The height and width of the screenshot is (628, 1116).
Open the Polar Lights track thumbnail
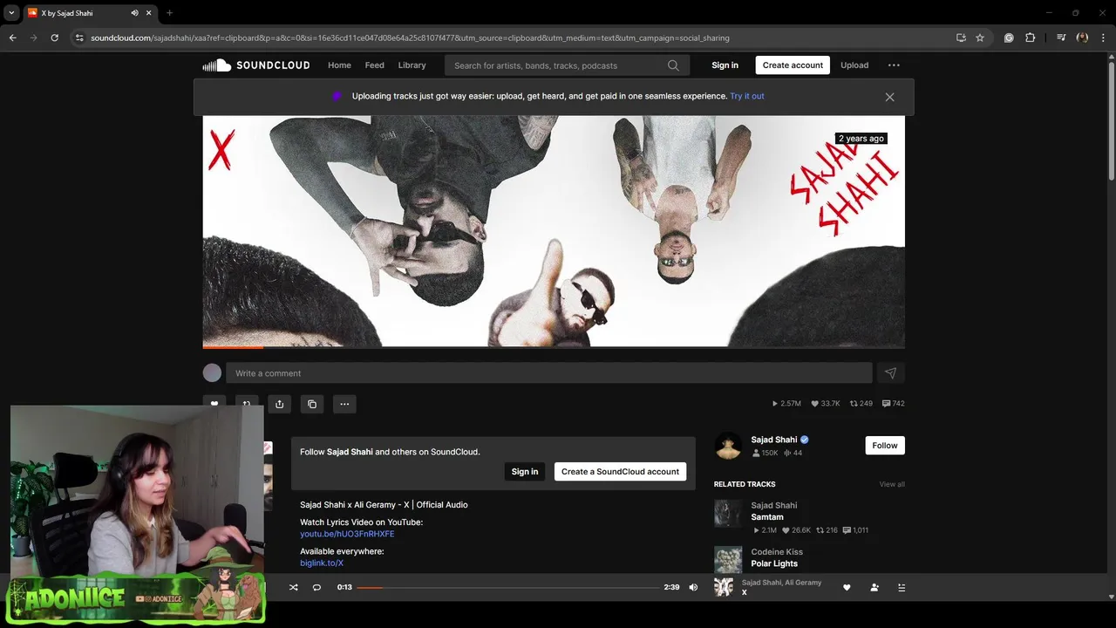728,559
